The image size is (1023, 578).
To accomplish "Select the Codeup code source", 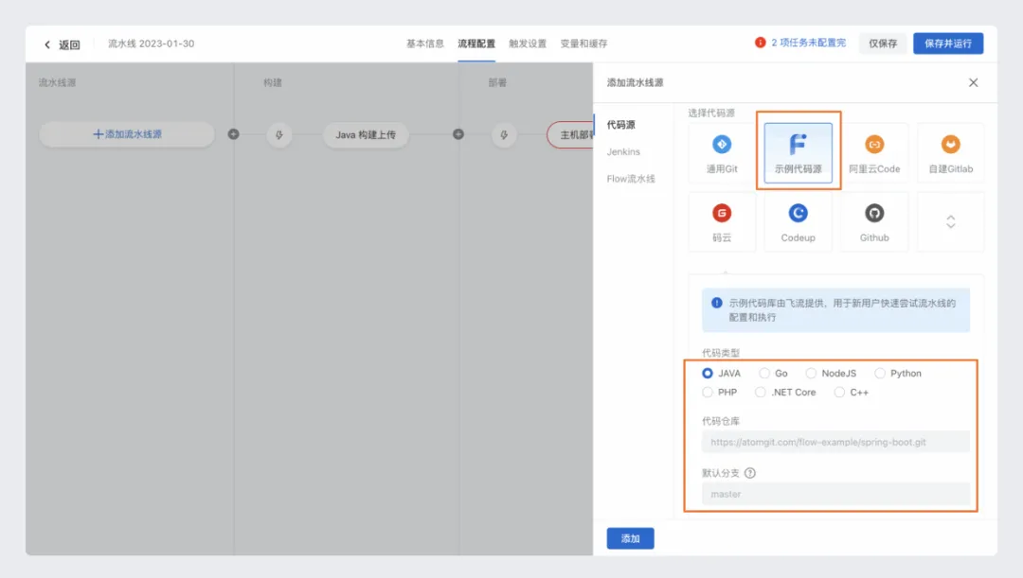I will 798,221.
